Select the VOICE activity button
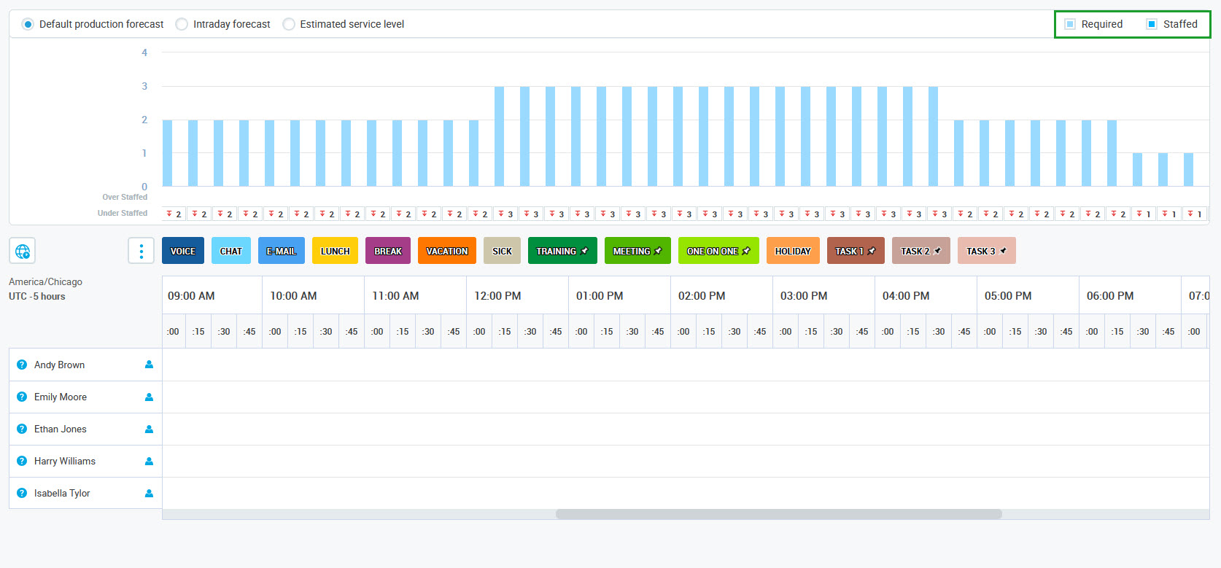The width and height of the screenshot is (1221, 568). click(x=183, y=251)
